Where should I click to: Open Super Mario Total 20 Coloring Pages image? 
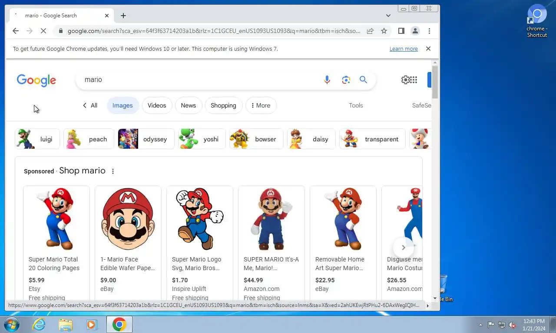coord(56,219)
